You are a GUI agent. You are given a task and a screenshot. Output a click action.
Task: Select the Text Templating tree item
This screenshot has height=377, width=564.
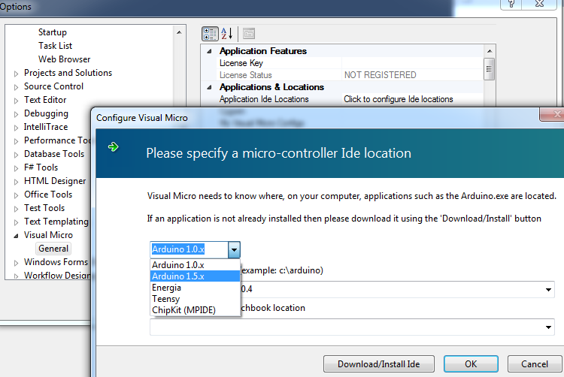56,222
